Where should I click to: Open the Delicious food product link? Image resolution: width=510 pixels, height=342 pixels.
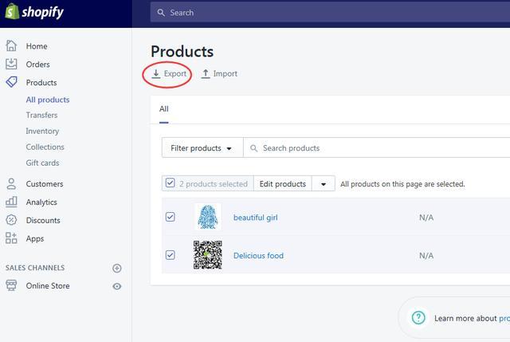point(258,256)
